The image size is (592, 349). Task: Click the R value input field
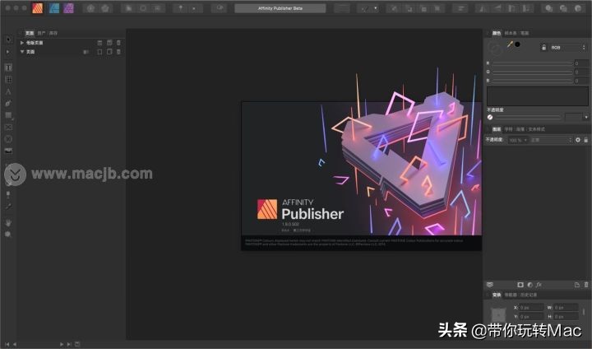coord(581,63)
